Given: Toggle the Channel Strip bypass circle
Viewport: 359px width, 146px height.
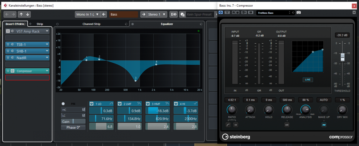Looking at the screenshot, I should pos(57,24).
